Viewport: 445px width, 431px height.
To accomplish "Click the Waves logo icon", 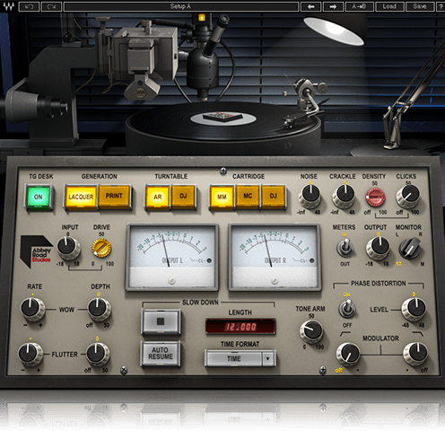I will [x=9, y=6].
